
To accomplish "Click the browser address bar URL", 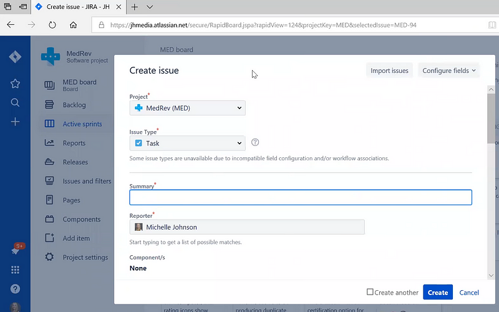I will (263, 25).
